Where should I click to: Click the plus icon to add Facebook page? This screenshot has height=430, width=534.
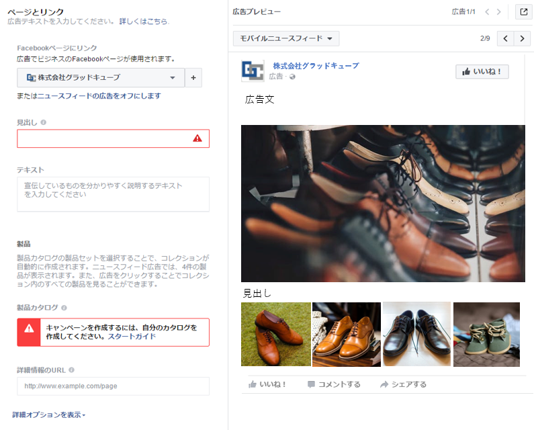tap(193, 78)
